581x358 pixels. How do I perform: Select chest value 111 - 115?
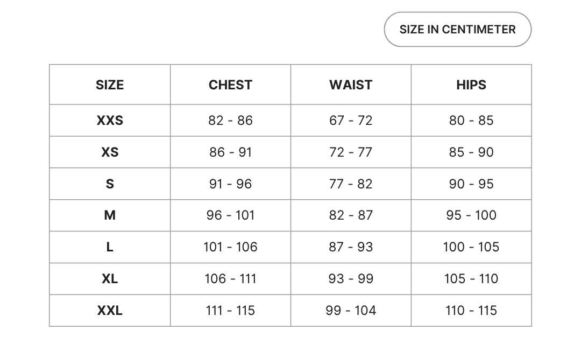click(230, 311)
